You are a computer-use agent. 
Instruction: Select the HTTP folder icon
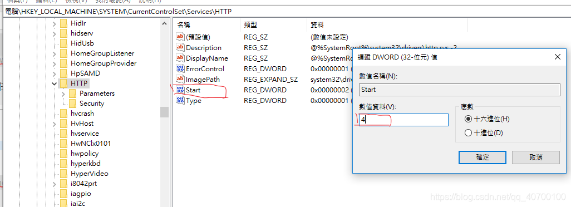pos(64,83)
